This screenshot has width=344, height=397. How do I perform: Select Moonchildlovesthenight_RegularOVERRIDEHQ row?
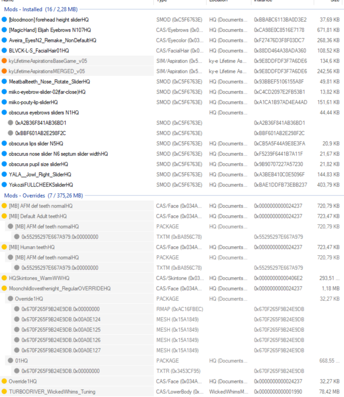(60, 289)
